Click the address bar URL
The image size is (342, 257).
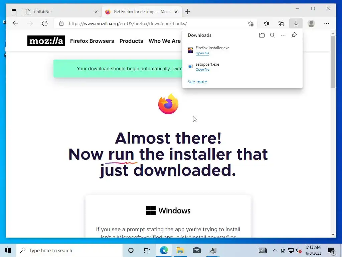tap(128, 23)
